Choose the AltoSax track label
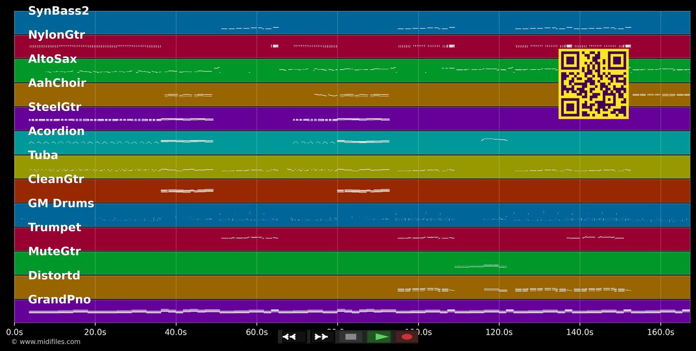This screenshot has height=351, width=696. 52,59
